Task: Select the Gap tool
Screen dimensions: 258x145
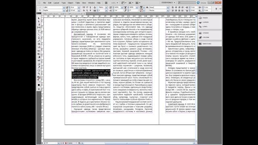Action: tap(39, 27)
